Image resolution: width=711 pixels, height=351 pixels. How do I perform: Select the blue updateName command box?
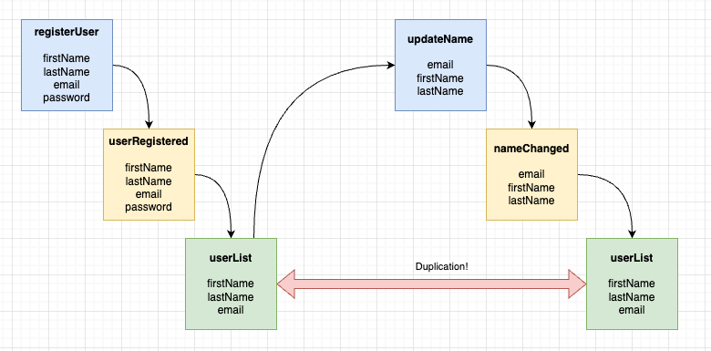click(x=440, y=65)
